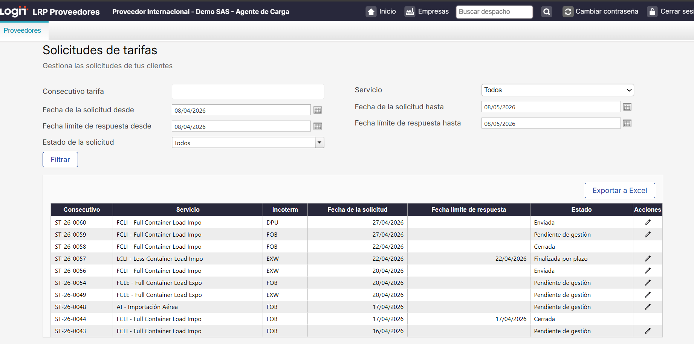The width and height of the screenshot is (694, 344).
Task: Click the Estado de la solicitud Todos field
Action: pyautogui.click(x=244, y=142)
